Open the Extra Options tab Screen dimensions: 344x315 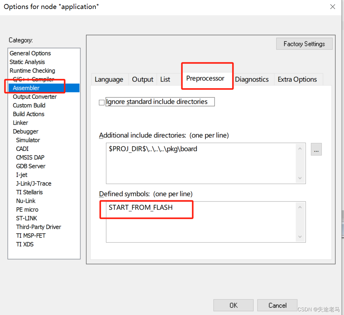(x=298, y=79)
